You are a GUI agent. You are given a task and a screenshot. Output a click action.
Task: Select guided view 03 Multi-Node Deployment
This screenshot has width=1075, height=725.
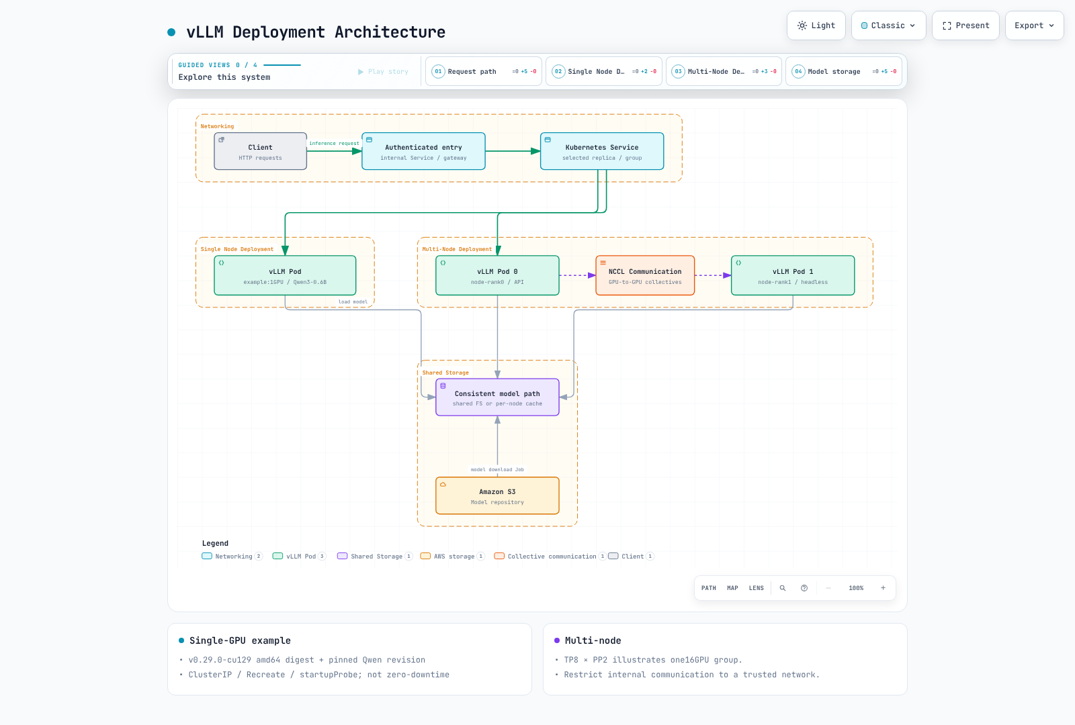pyautogui.click(x=724, y=71)
